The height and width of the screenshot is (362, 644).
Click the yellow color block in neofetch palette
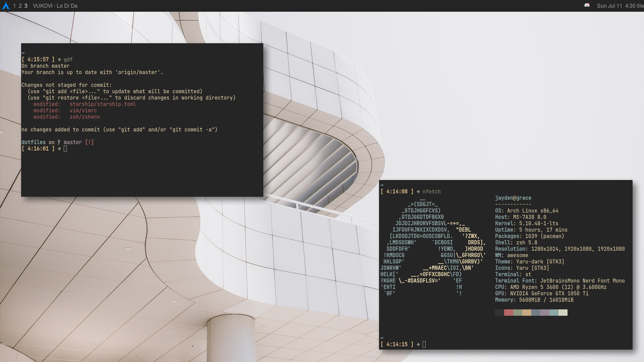[527, 312]
